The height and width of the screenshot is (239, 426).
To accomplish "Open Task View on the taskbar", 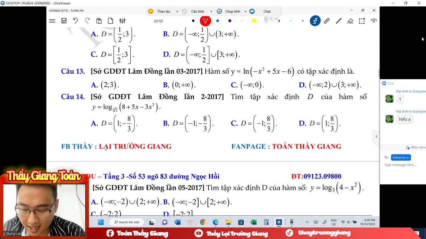I will point(152,222).
